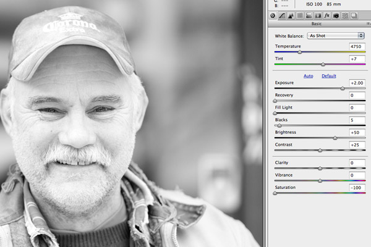Switch to the Tone Curve tab
Viewport: 371px width, 247px height.
point(282,15)
